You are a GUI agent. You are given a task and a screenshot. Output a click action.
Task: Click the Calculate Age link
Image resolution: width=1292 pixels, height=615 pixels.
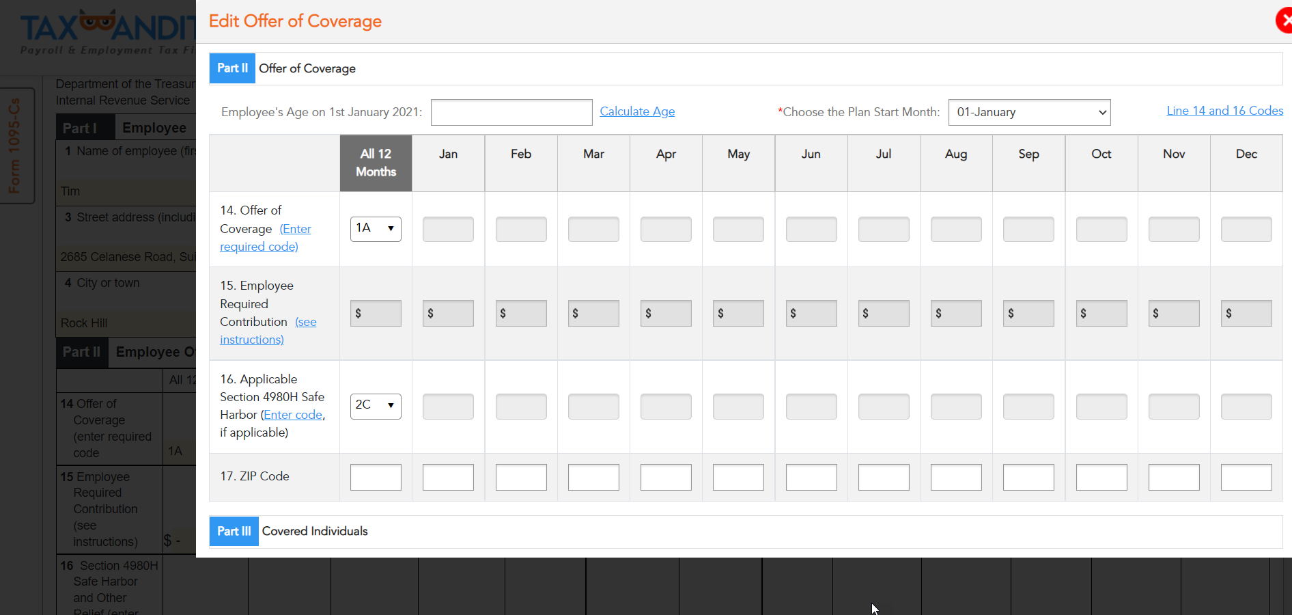[636, 111]
